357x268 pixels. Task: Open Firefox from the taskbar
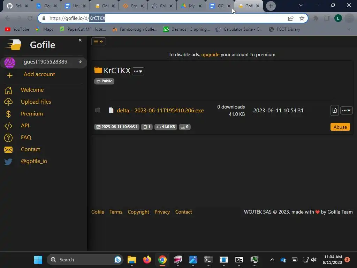147,260
